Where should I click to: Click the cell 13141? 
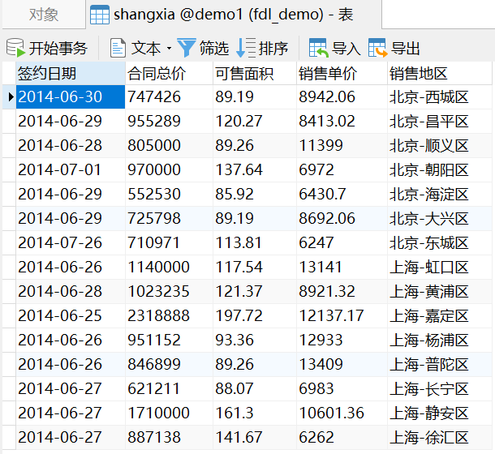[x=342, y=267]
